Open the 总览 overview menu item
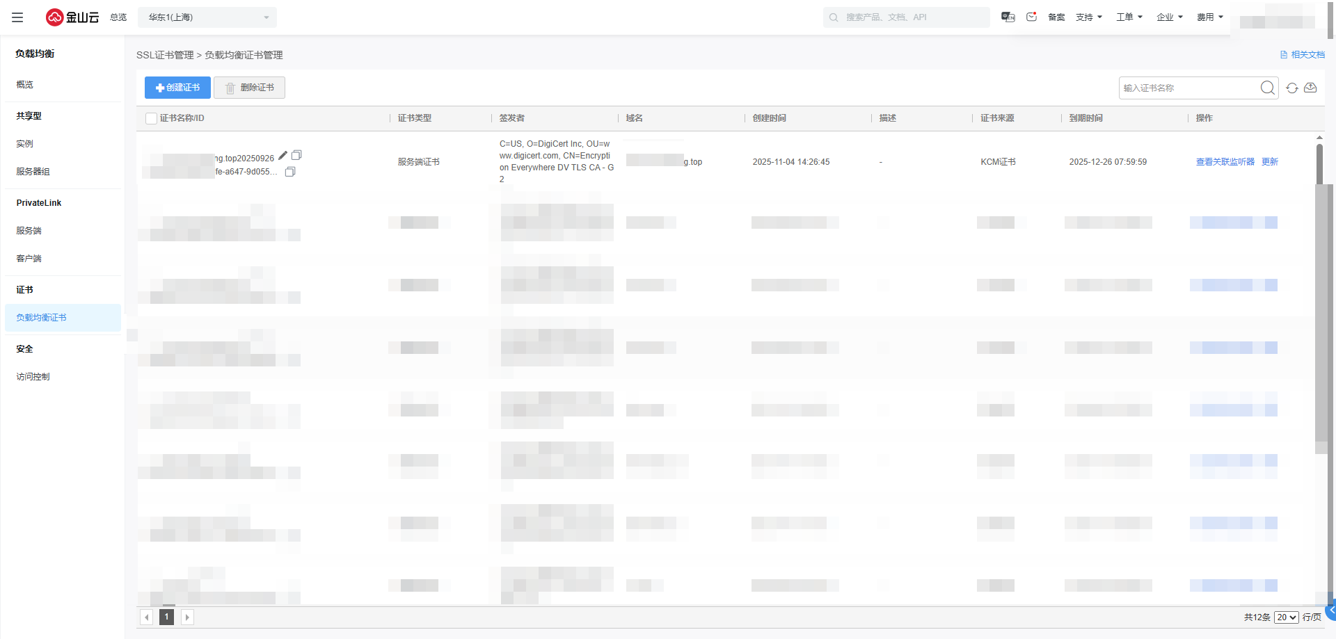 pyautogui.click(x=118, y=17)
